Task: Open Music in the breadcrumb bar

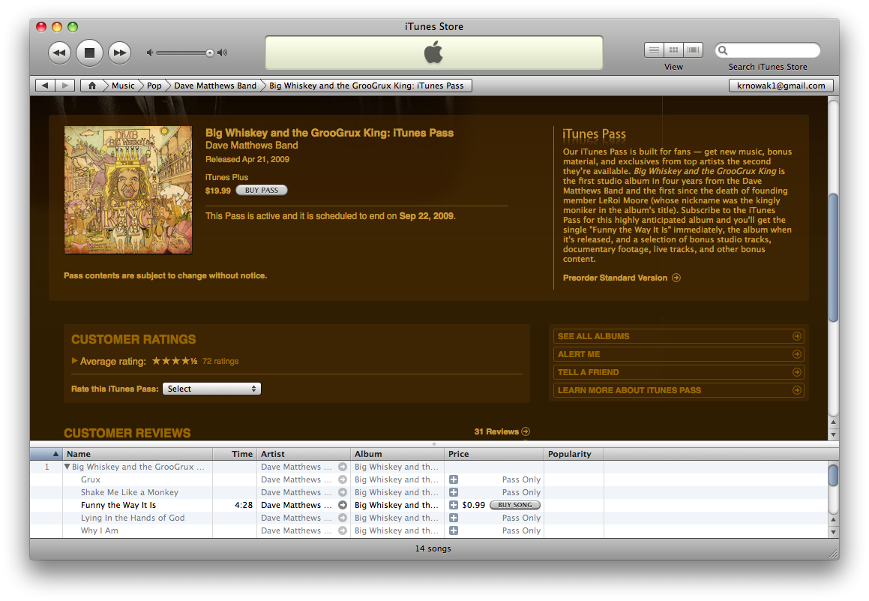Action: [x=123, y=86]
